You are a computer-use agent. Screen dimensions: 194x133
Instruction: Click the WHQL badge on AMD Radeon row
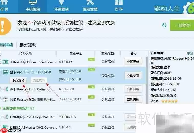click(91, 70)
